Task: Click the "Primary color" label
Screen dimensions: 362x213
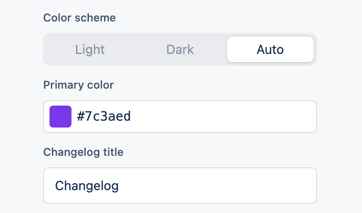Action: coord(78,85)
